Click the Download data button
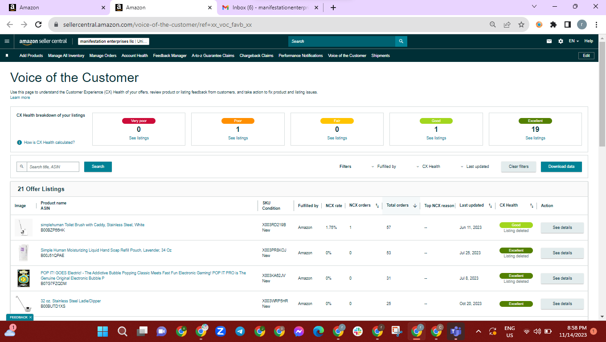 click(561, 167)
